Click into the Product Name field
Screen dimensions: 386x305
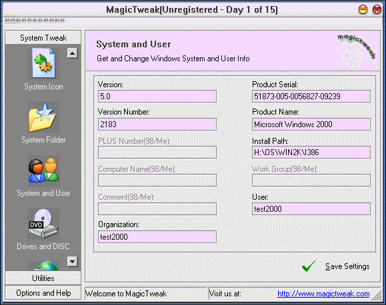coord(311,125)
